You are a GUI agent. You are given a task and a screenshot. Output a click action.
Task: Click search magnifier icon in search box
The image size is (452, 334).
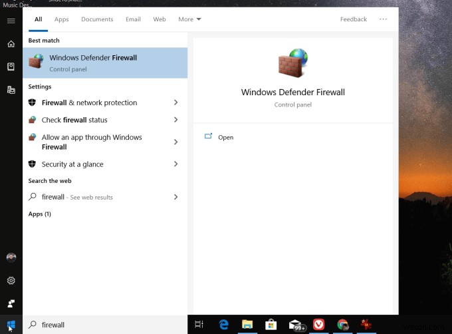click(x=33, y=325)
